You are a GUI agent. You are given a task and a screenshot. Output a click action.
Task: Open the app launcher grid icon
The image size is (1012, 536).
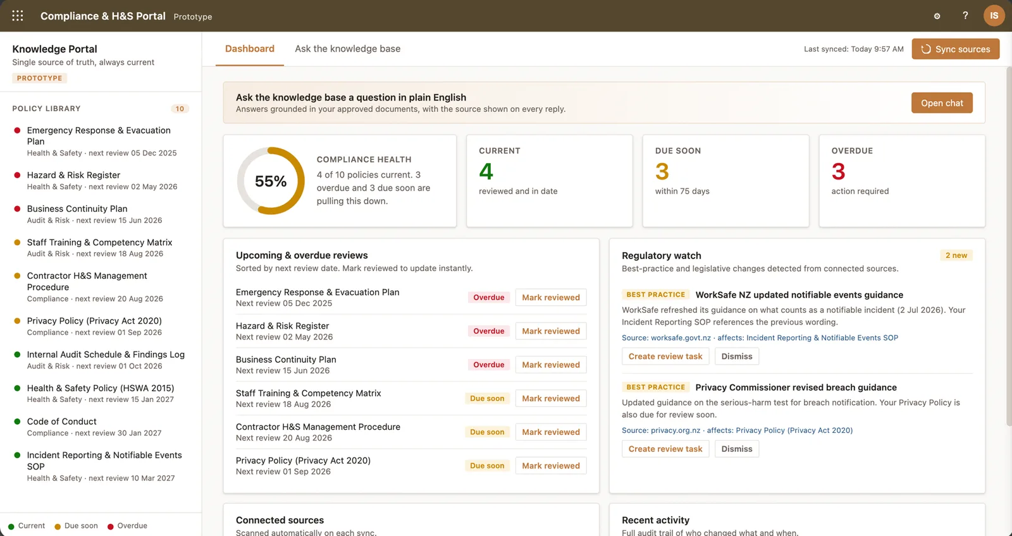[x=18, y=16]
